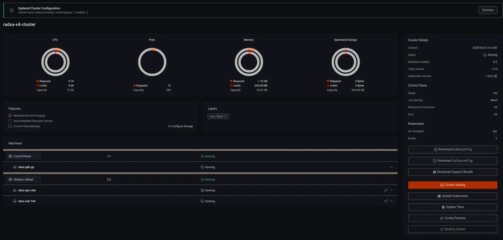The image size is (503, 240).
Task: Open Config Patches
Action: pos(453,218)
